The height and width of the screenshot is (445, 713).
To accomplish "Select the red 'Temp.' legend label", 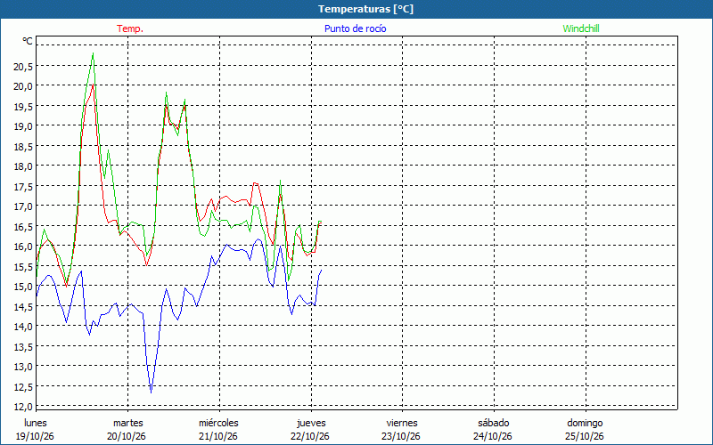I will pos(130,28).
